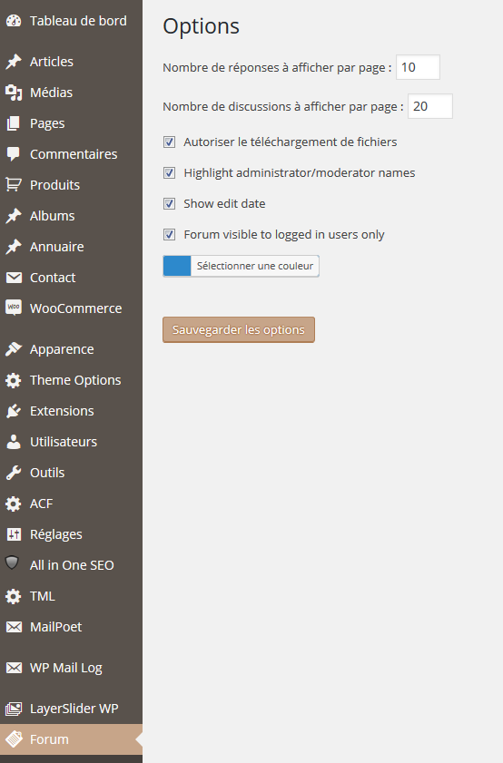Disable Show edit date checkbox

pos(169,203)
